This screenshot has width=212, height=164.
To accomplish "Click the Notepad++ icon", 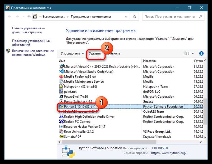I will click(x=61, y=86).
